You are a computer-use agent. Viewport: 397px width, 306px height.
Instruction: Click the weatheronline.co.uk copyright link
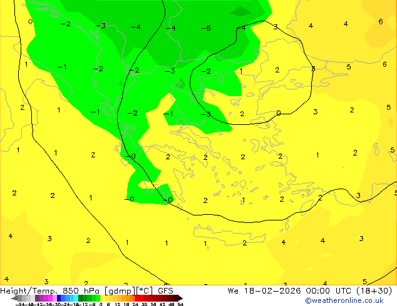tap(344, 300)
